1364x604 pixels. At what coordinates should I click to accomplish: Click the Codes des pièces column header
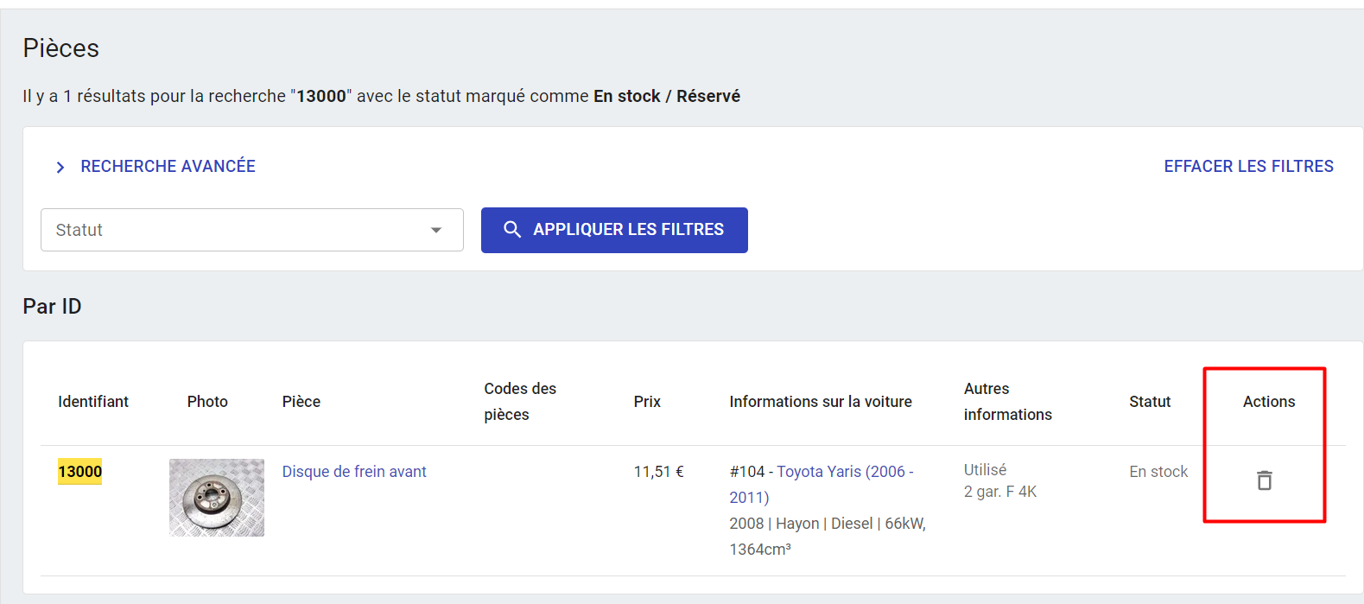520,402
